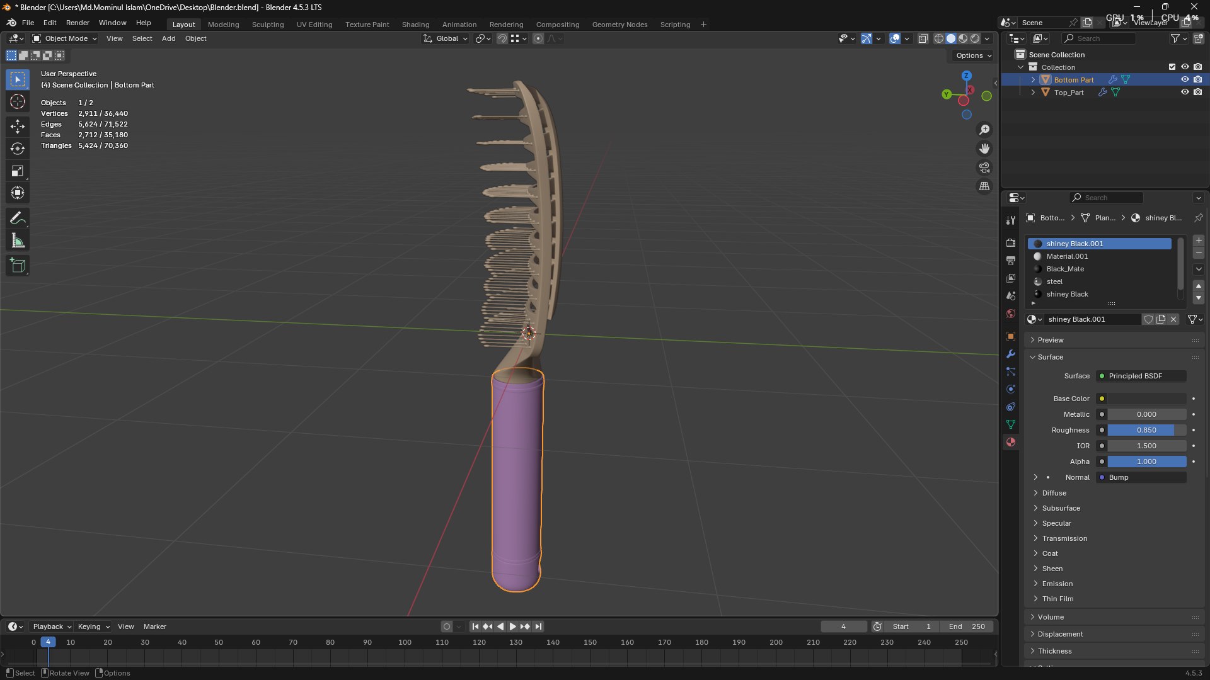Click the play animation button
The image size is (1210, 680).
click(x=512, y=626)
